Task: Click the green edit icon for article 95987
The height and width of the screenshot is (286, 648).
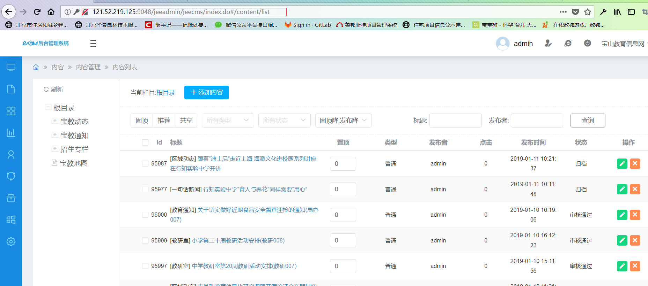Action: pyautogui.click(x=622, y=164)
